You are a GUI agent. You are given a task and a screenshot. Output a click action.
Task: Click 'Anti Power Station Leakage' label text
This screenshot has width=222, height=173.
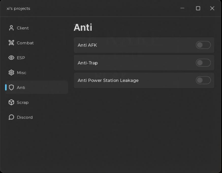click(108, 80)
